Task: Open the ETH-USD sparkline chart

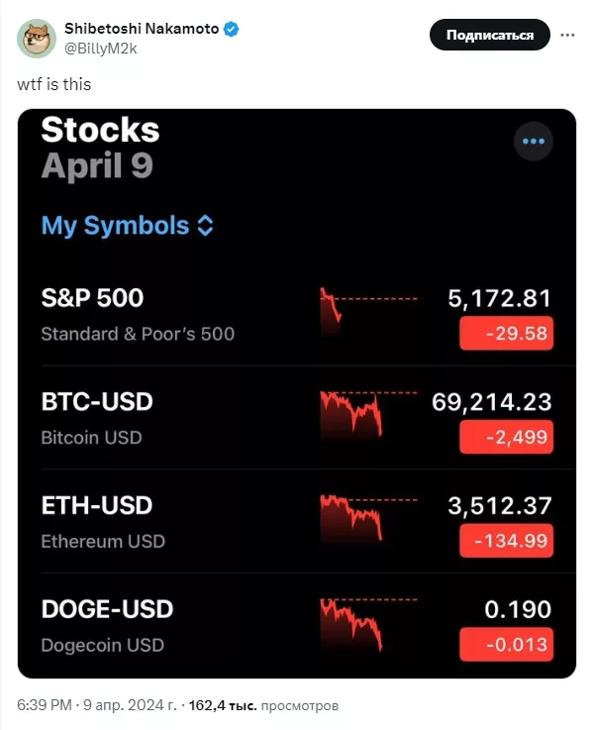Action: 368,520
